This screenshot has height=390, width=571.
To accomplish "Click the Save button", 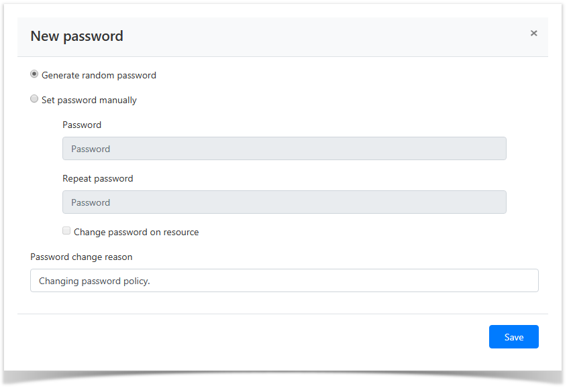I will click(x=513, y=337).
